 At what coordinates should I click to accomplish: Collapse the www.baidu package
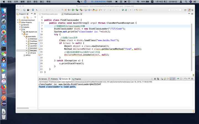click(x=25, y=36)
